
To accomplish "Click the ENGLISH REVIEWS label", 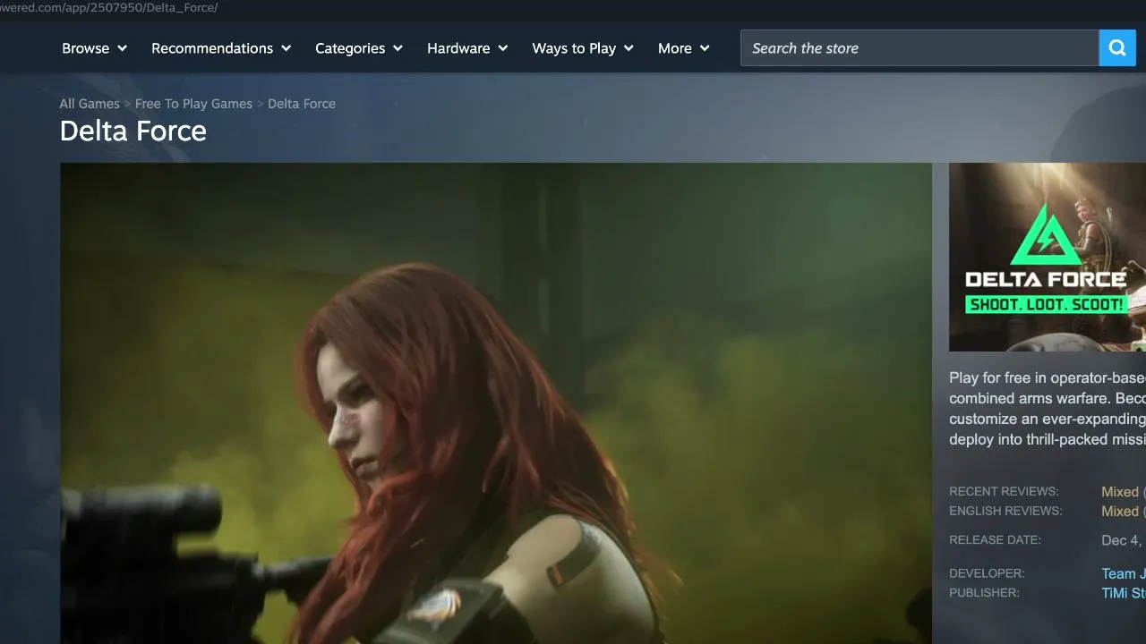I will [1005, 511].
